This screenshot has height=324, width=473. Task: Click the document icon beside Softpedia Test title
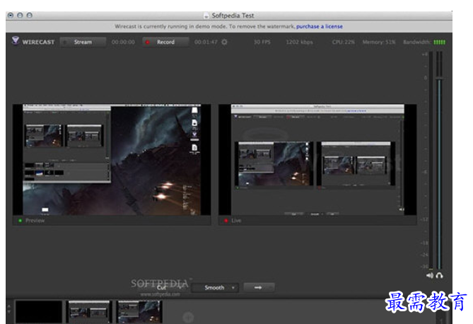206,16
